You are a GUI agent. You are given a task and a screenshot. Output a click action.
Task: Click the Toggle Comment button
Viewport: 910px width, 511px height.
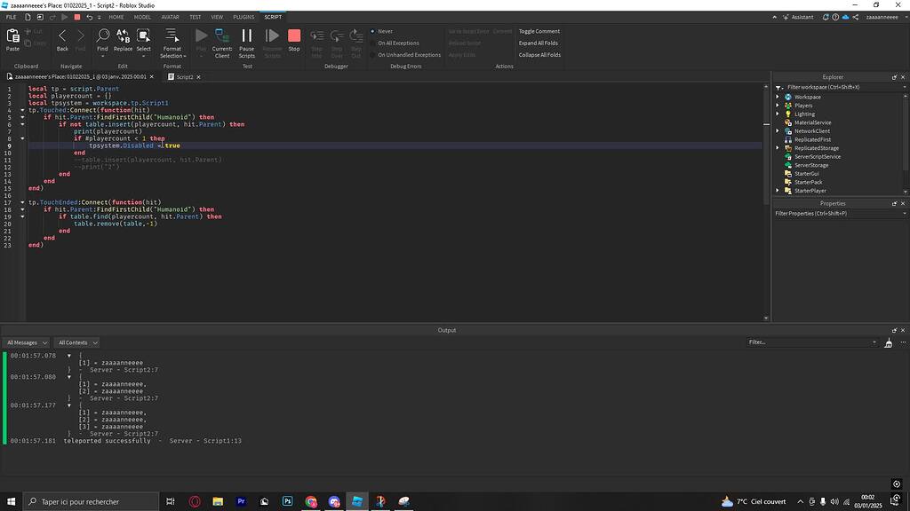tap(538, 31)
